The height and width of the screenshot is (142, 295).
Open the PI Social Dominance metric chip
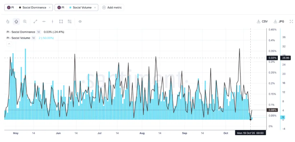pos(29,7)
